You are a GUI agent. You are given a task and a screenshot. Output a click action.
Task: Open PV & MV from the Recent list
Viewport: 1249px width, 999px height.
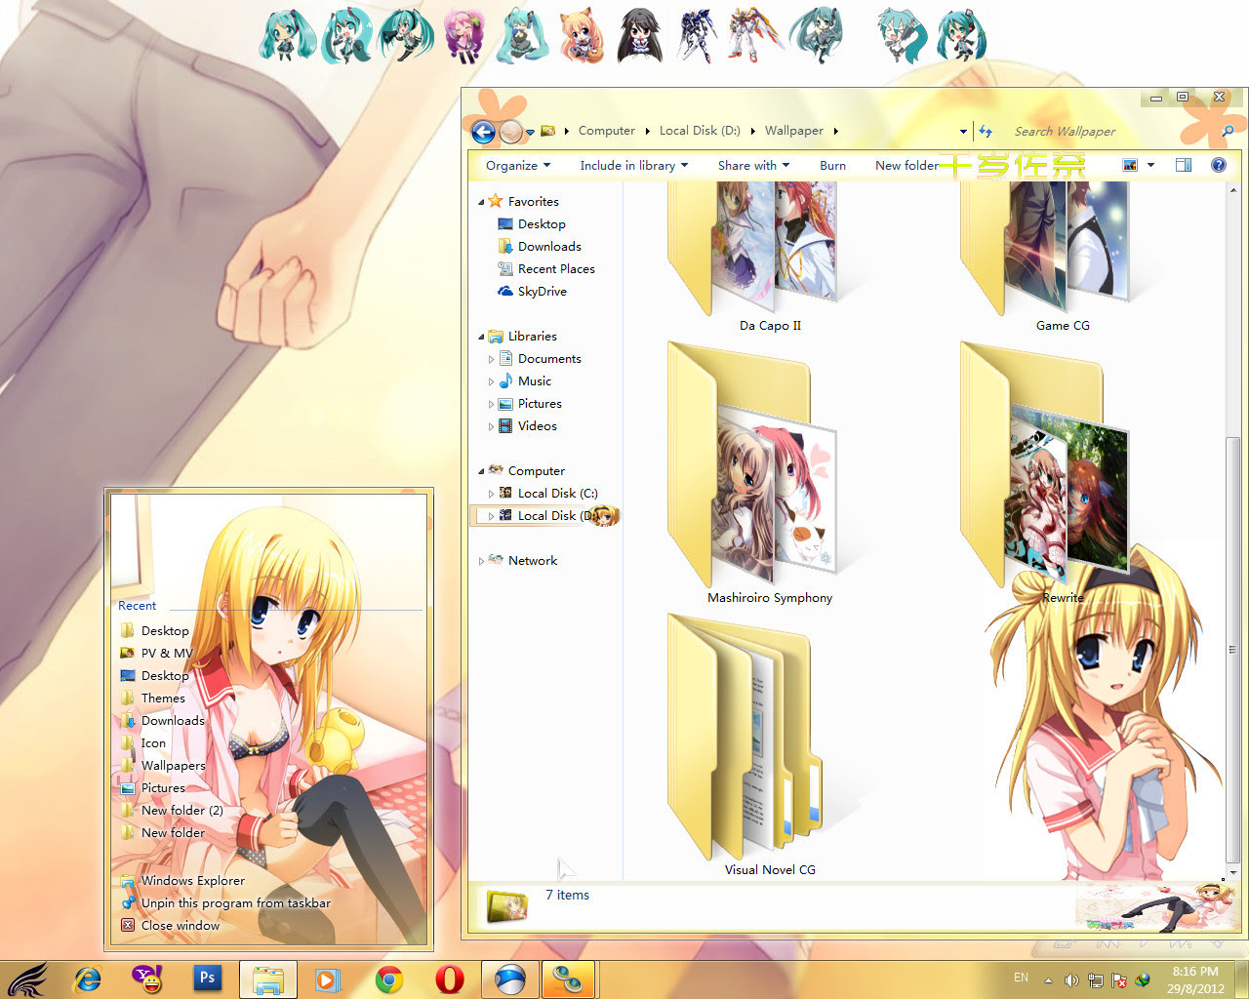(167, 654)
